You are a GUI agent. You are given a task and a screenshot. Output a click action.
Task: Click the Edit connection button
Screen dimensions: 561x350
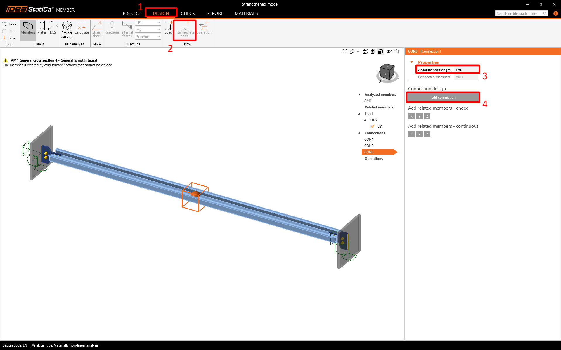coord(443,97)
